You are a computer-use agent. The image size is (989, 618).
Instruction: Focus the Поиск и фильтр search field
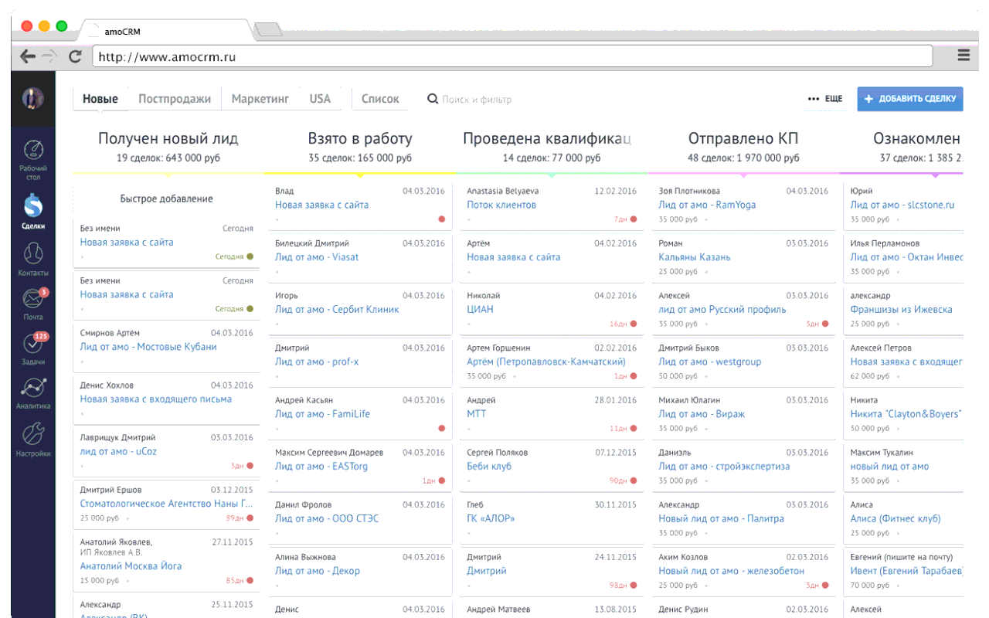[x=477, y=99]
